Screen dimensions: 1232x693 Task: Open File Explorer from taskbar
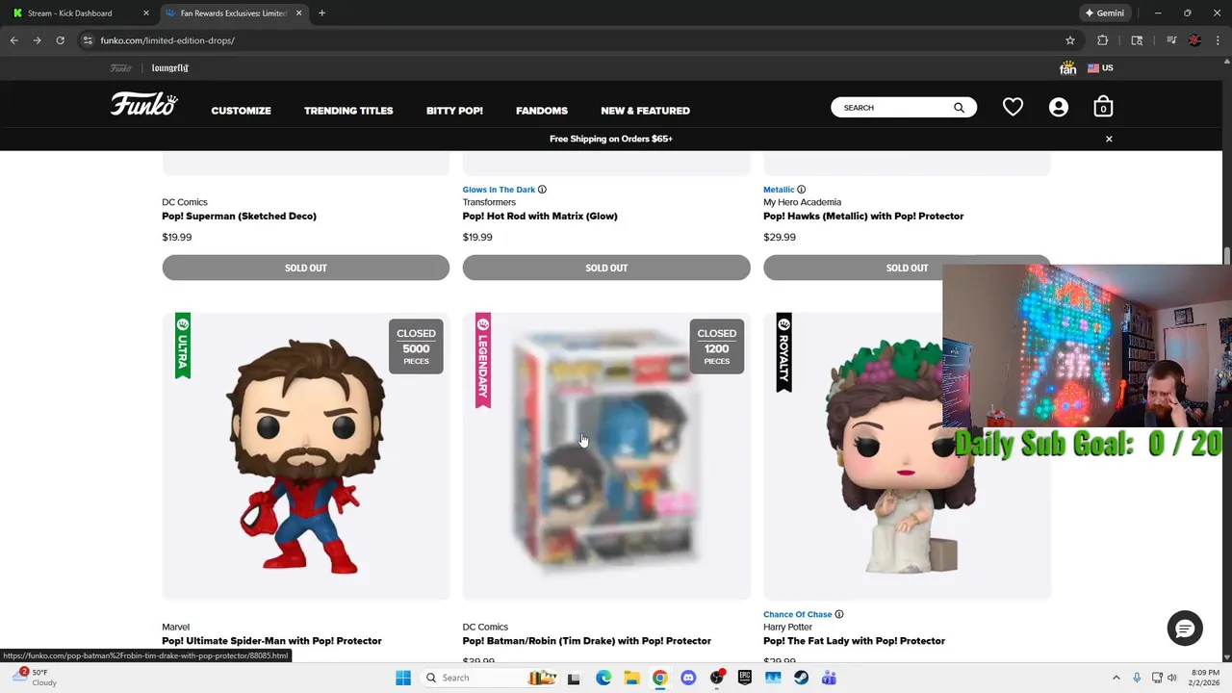point(631,678)
